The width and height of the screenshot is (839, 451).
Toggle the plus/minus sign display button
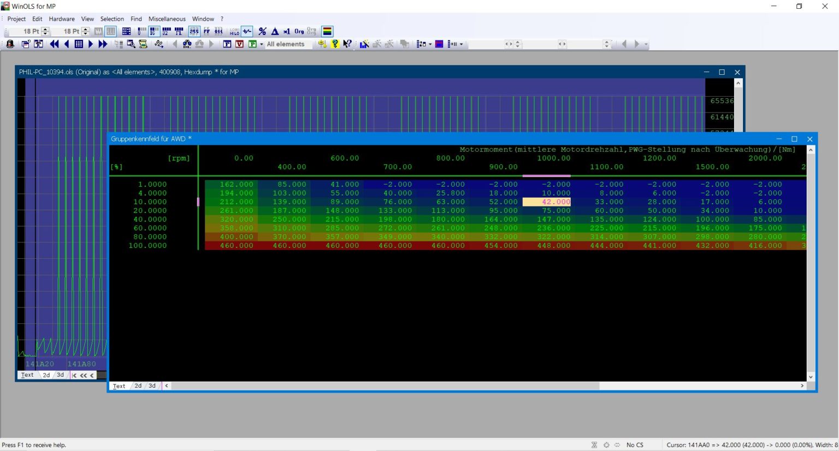247,31
